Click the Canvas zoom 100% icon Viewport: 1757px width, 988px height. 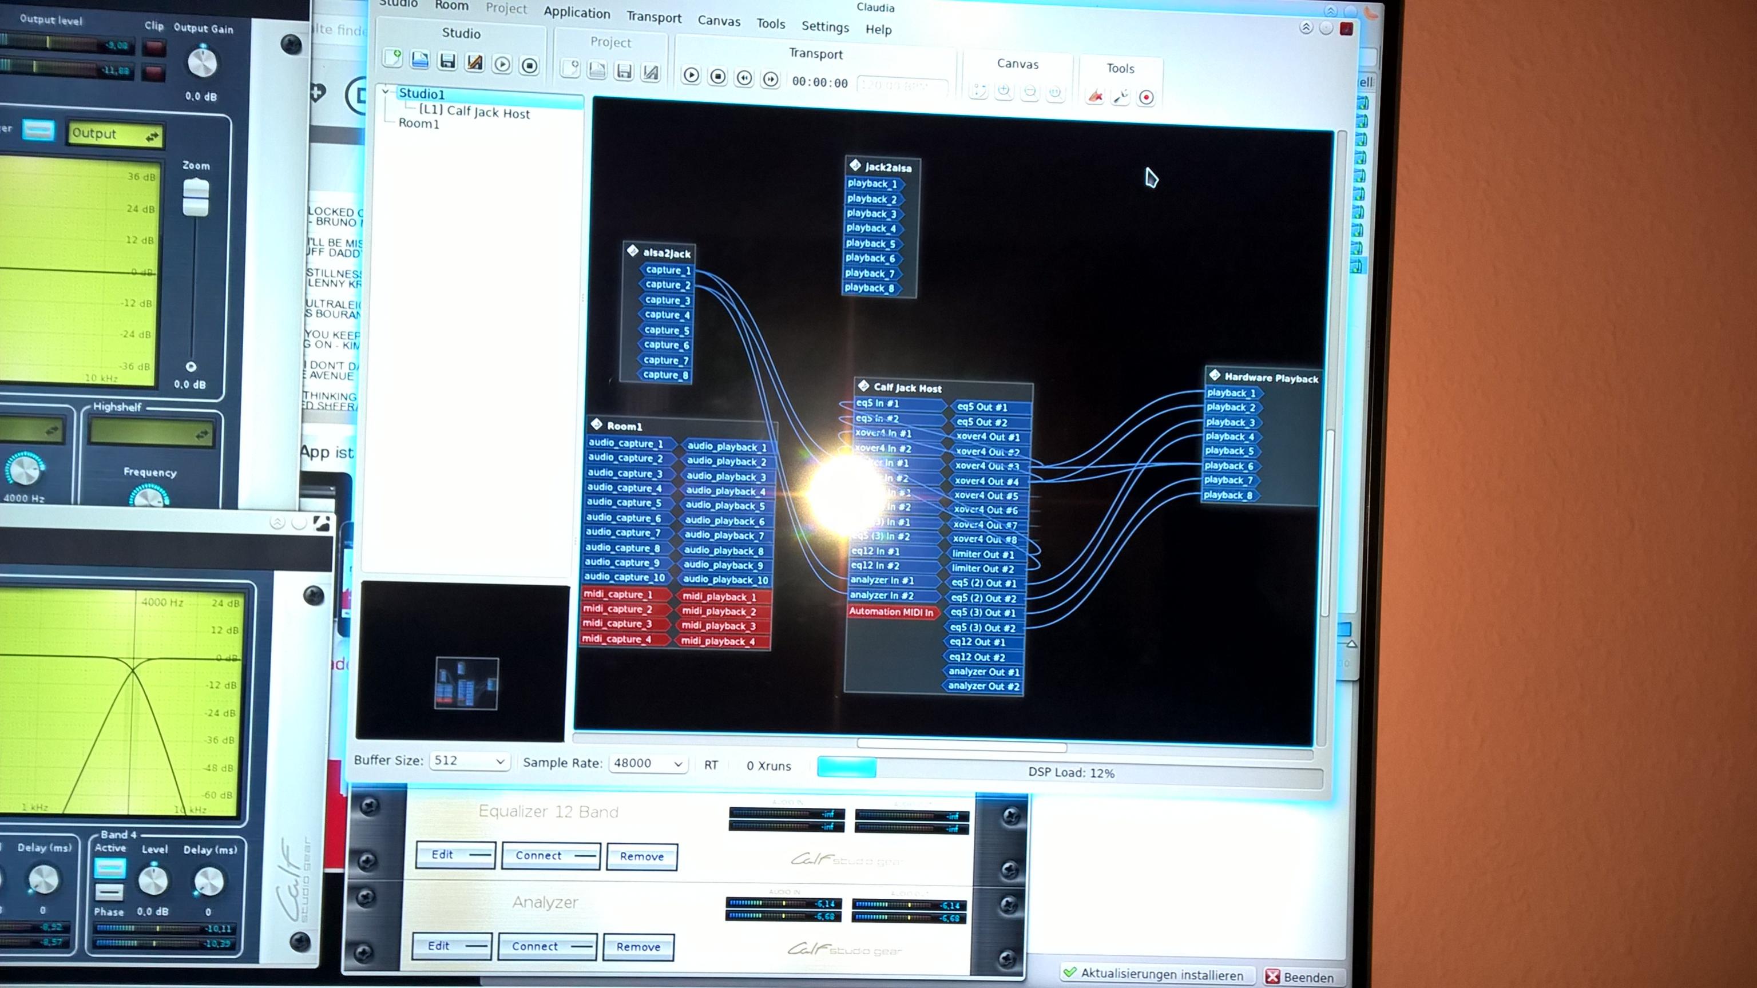(1055, 93)
